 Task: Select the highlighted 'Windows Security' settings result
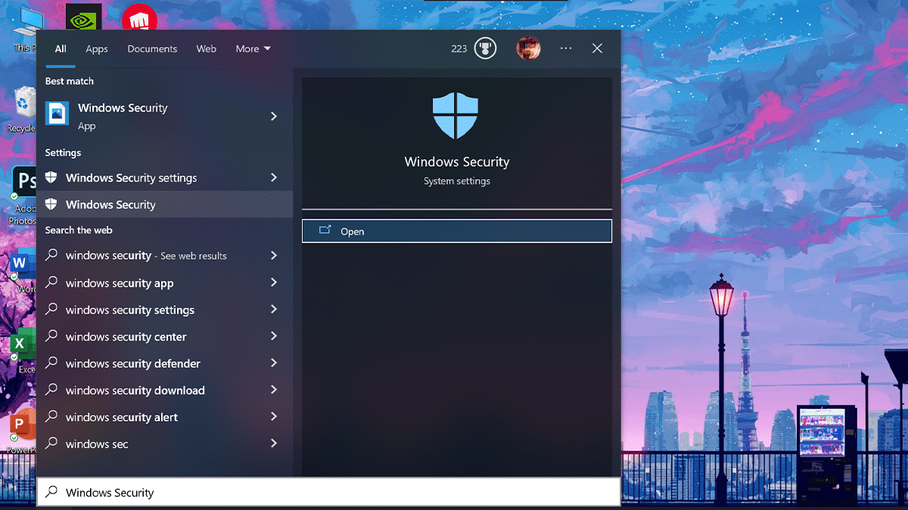(x=164, y=205)
